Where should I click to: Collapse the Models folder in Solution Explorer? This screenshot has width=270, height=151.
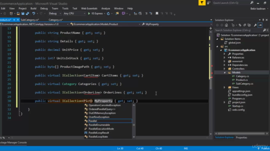224,73
